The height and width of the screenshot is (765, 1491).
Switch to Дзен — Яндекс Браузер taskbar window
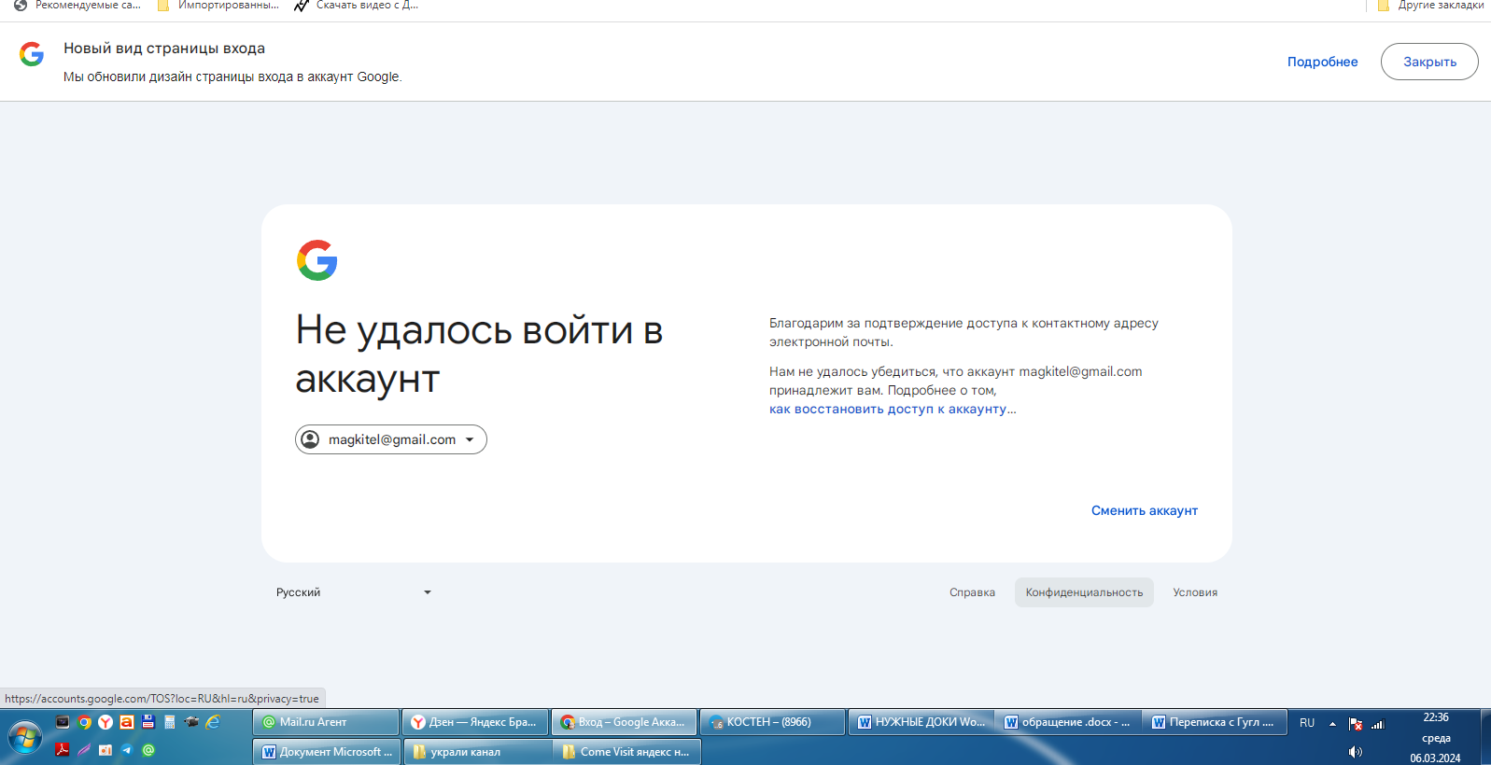coord(475,722)
